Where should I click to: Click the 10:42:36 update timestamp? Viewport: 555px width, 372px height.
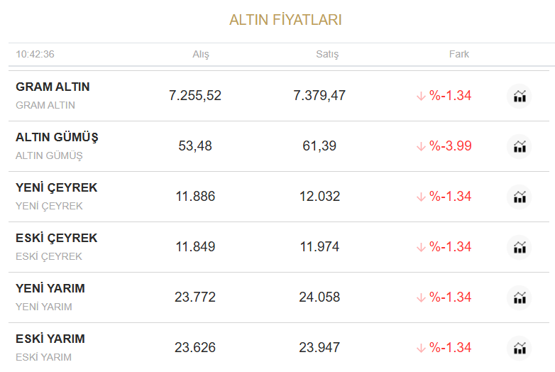tap(35, 54)
